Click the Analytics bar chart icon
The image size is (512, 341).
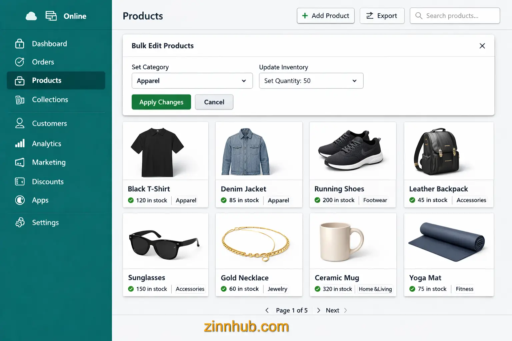[x=20, y=144]
